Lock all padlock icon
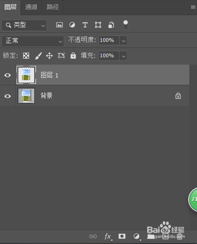 pos(73,56)
